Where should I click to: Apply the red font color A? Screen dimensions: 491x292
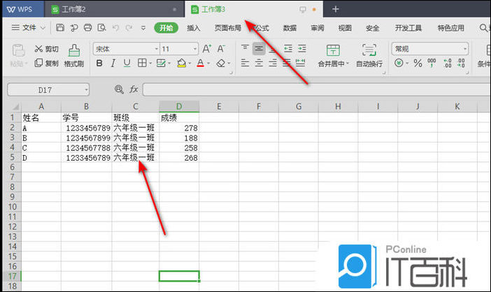pyautogui.click(x=201, y=63)
